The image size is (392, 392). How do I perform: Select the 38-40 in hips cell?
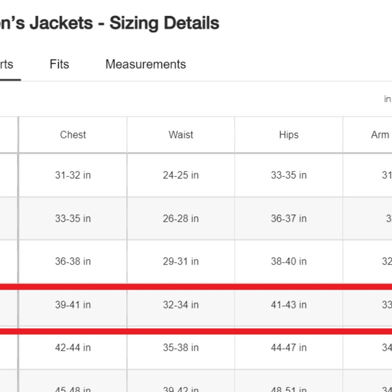tap(289, 261)
